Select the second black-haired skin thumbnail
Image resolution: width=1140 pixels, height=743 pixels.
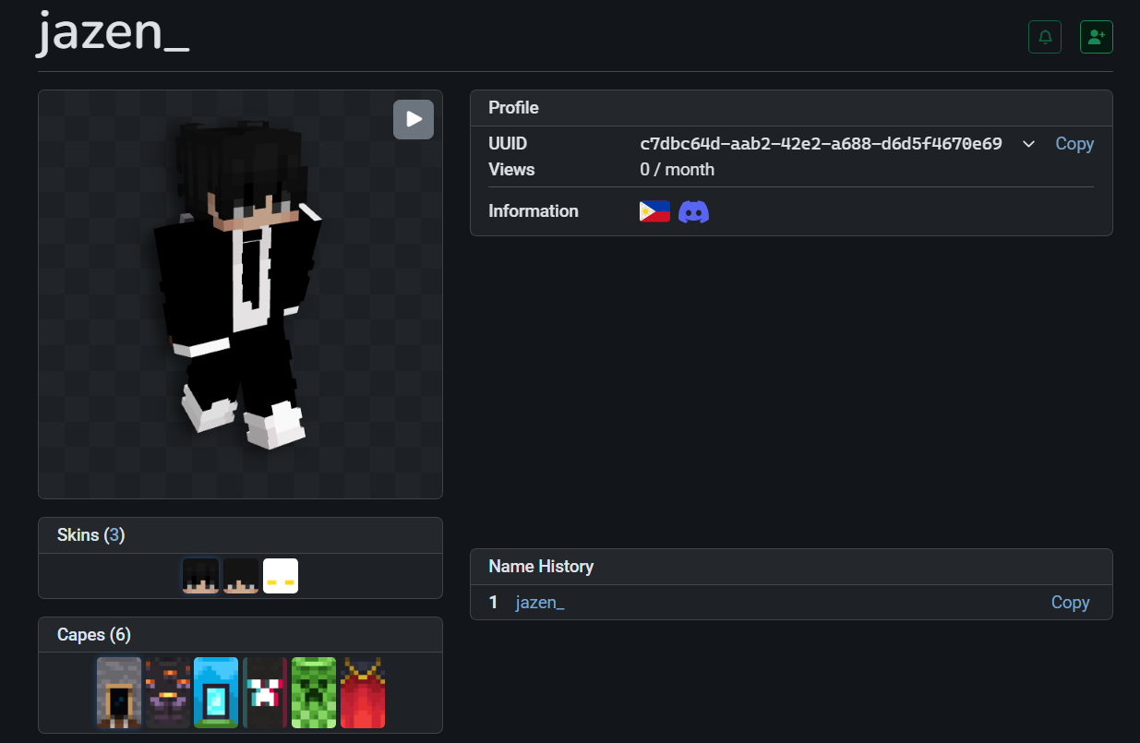coord(241,576)
